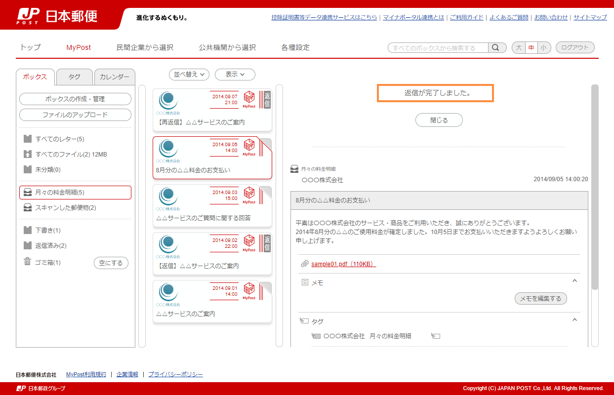Open お問い合わせ link

551,17
